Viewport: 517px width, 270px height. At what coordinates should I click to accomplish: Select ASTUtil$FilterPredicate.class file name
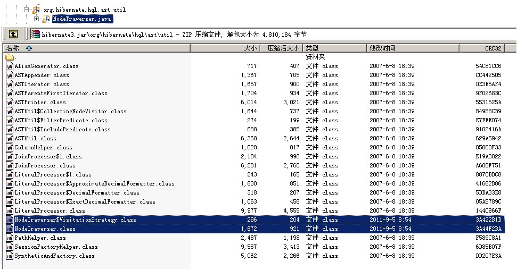pyautogui.click(x=61, y=121)
